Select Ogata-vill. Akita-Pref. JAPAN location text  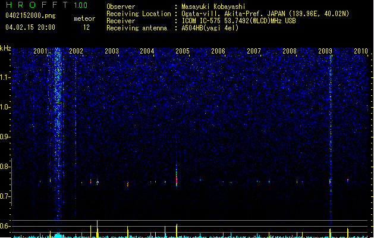click(265, 14)
